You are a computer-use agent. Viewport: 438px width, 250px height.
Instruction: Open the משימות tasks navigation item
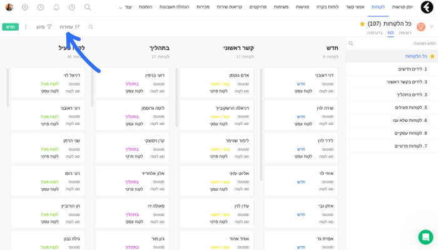[x=281, y=7]
